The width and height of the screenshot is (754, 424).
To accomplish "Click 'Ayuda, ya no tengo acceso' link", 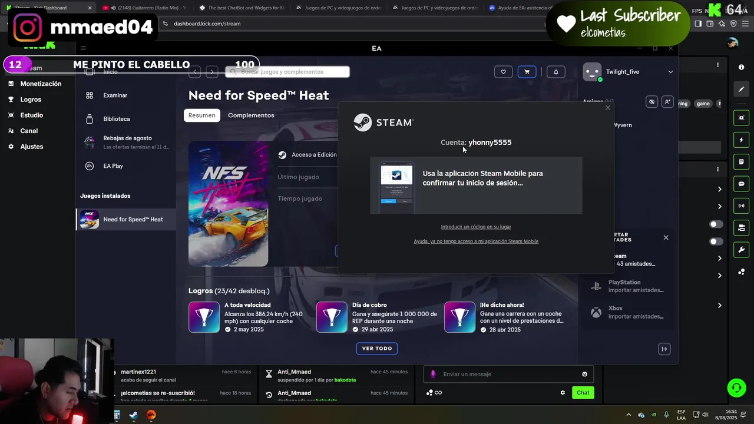I will (476, 241).
